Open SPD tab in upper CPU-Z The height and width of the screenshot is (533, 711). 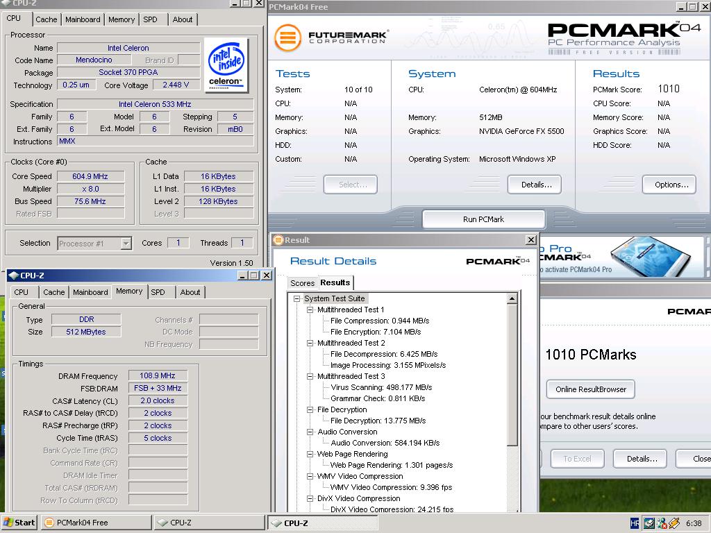(x=150, y=19)
